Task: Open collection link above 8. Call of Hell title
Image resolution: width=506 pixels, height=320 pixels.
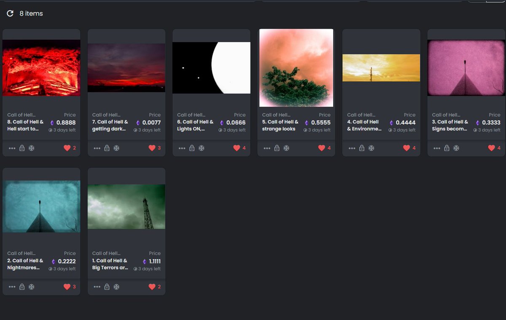Action: click(x=22, y=115)
